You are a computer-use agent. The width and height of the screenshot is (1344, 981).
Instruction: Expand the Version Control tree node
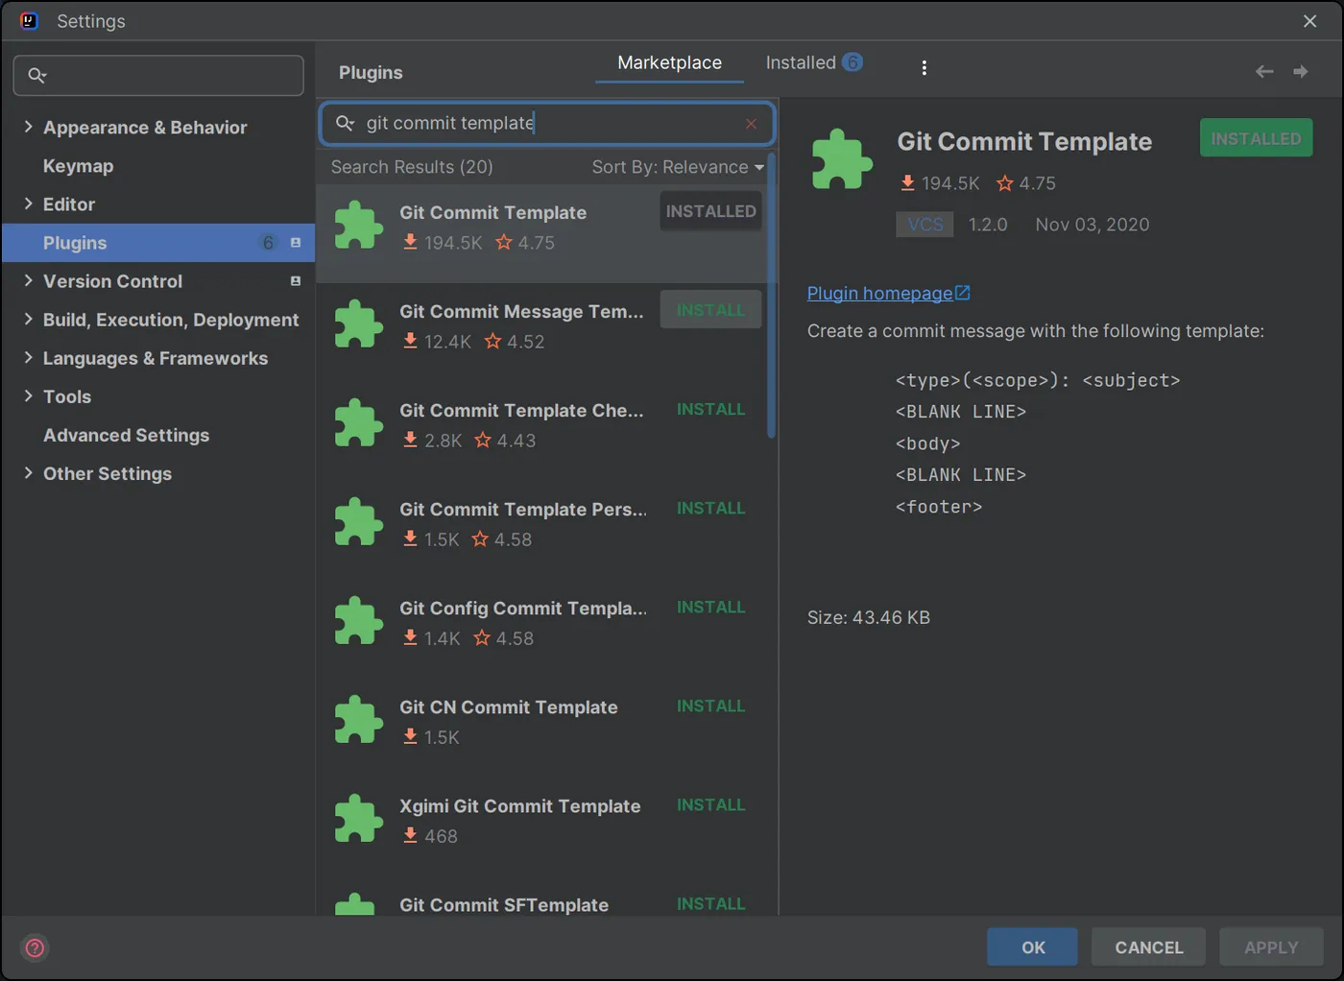28,280
